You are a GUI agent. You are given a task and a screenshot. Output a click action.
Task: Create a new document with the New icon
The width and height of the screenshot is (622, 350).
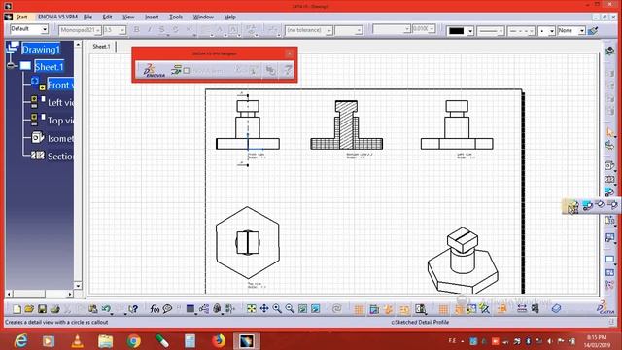[x=17, y=309]
